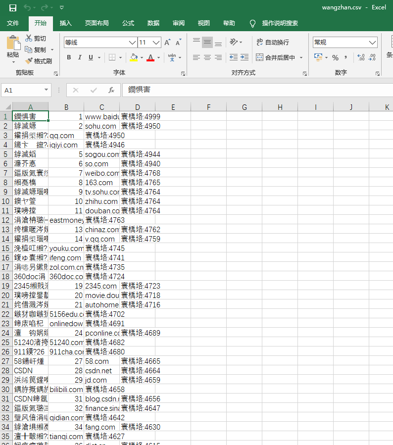Expand the fill color palette arrow
This screenshot has height=445, width=393.
tap(142, 57)
